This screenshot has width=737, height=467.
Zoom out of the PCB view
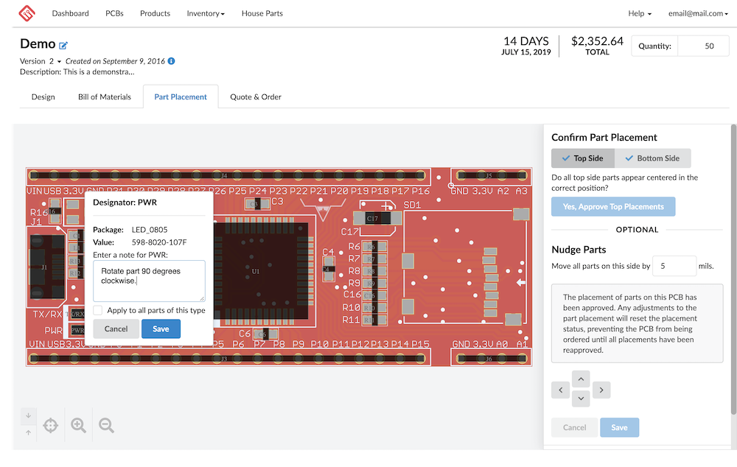106,425
